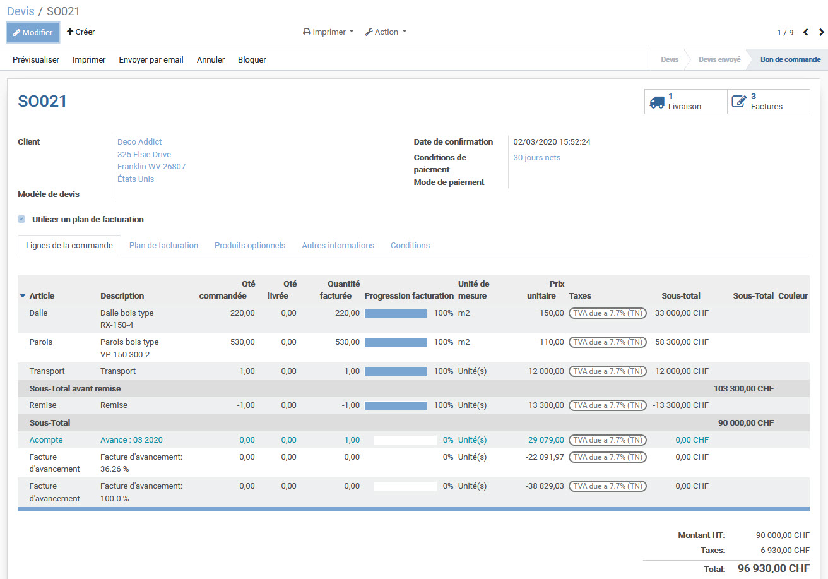Viewport: 828px width, 579px height.
Task: Click the Factures edit icon
Action: 738,102
